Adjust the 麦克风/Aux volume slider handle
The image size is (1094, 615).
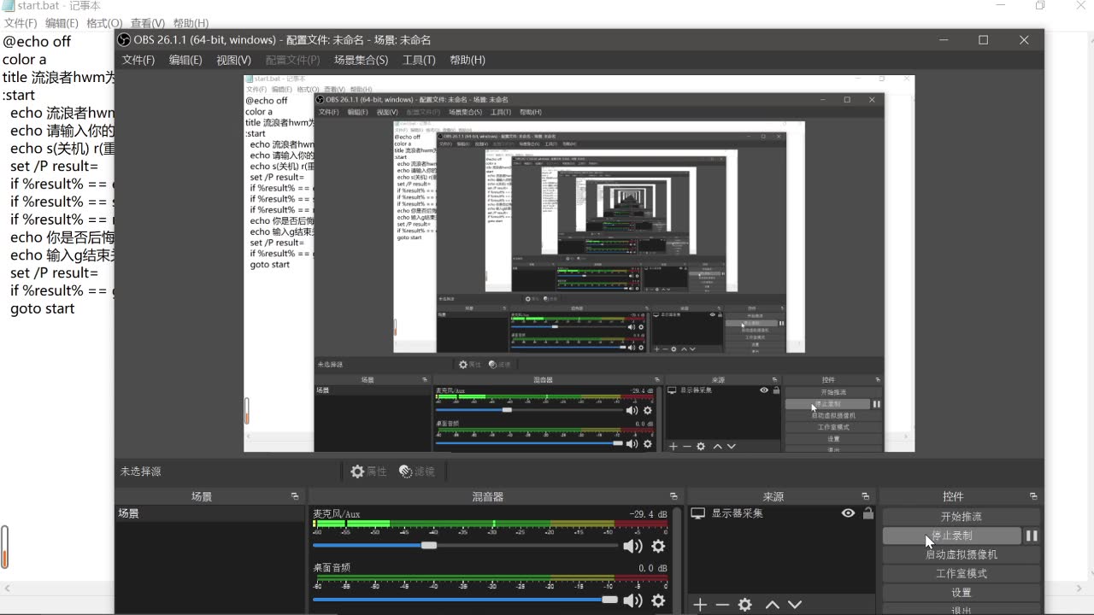[x=429, y=546]
